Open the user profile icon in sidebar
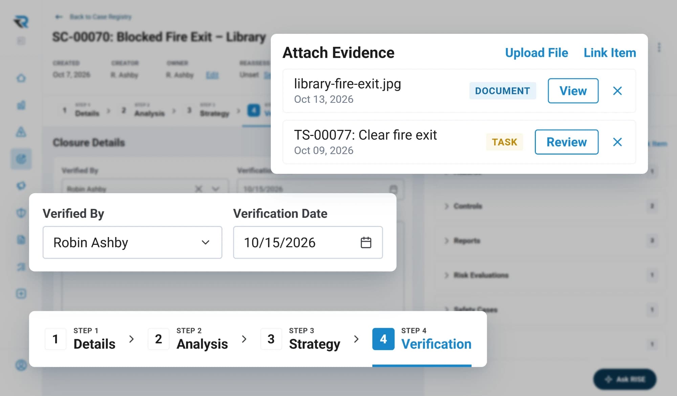This screenshot has height=396, width=677. click(21, 365)
